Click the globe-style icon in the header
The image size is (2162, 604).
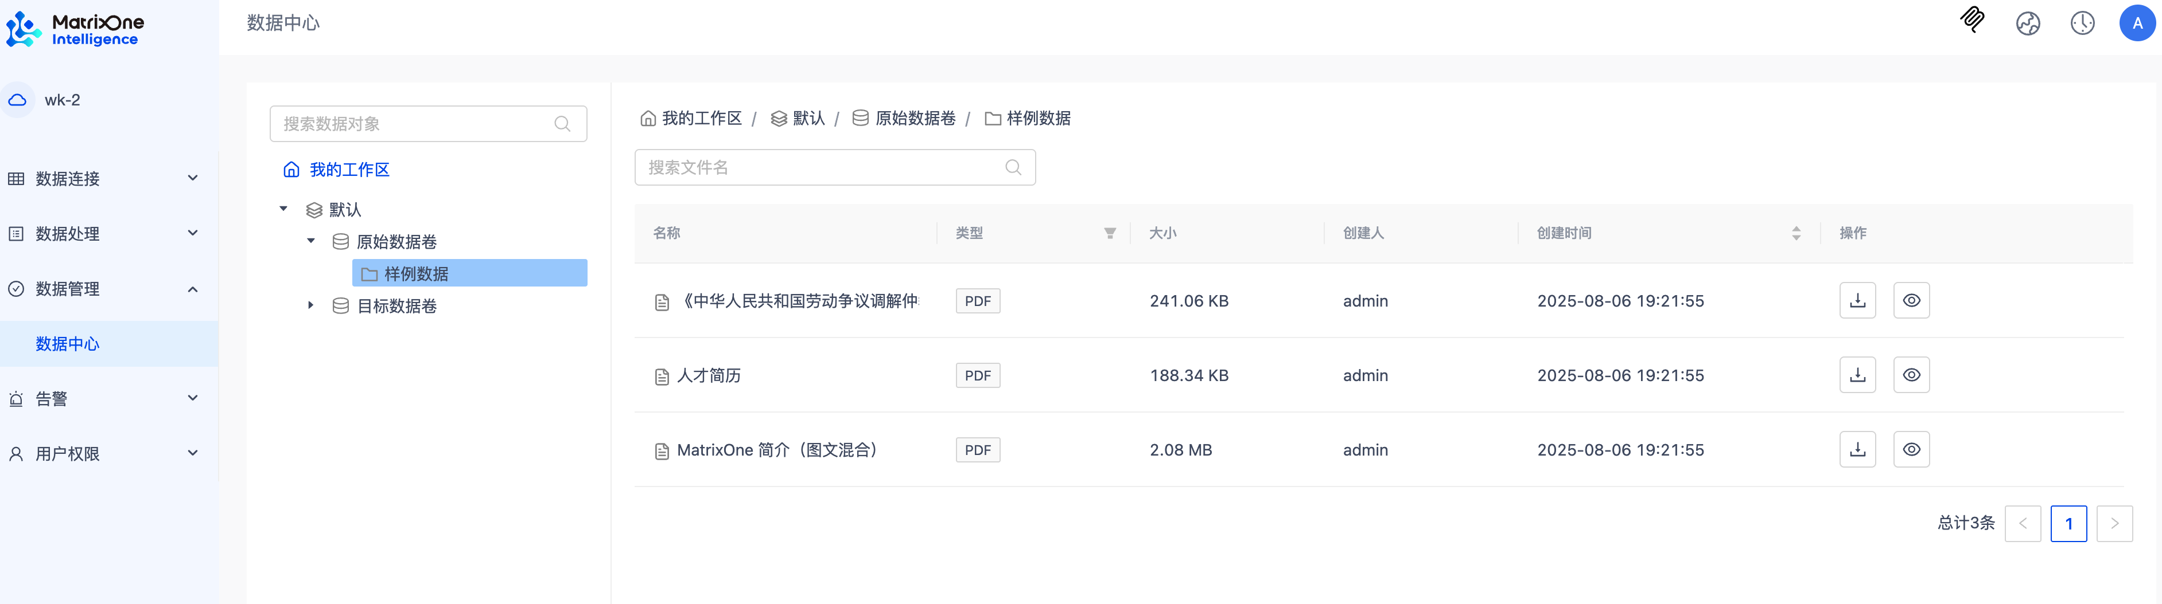pyautogui.click(x=2028, y=23)
